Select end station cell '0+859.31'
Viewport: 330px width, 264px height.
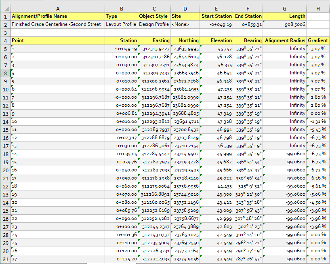(x=248, y=24)
